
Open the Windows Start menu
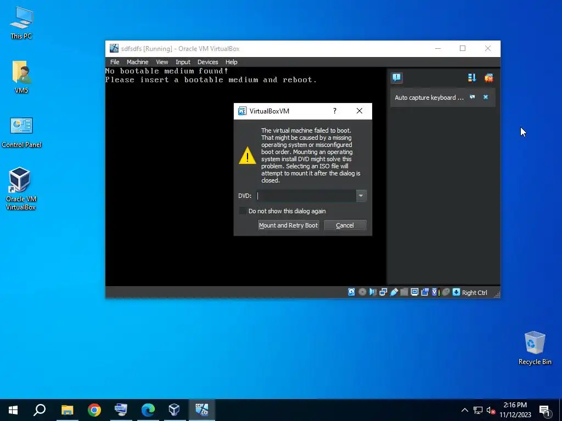pos(13,410)
